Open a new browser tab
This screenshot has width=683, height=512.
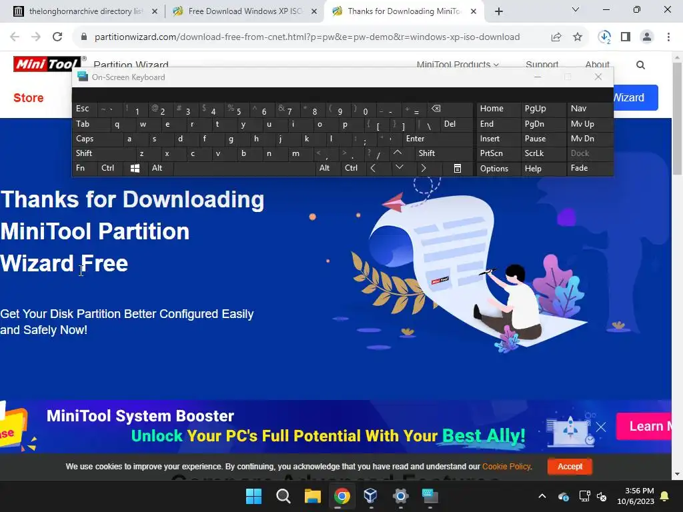(499, 11)
